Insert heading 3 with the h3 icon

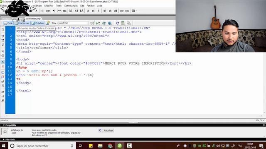click(81, 11)
